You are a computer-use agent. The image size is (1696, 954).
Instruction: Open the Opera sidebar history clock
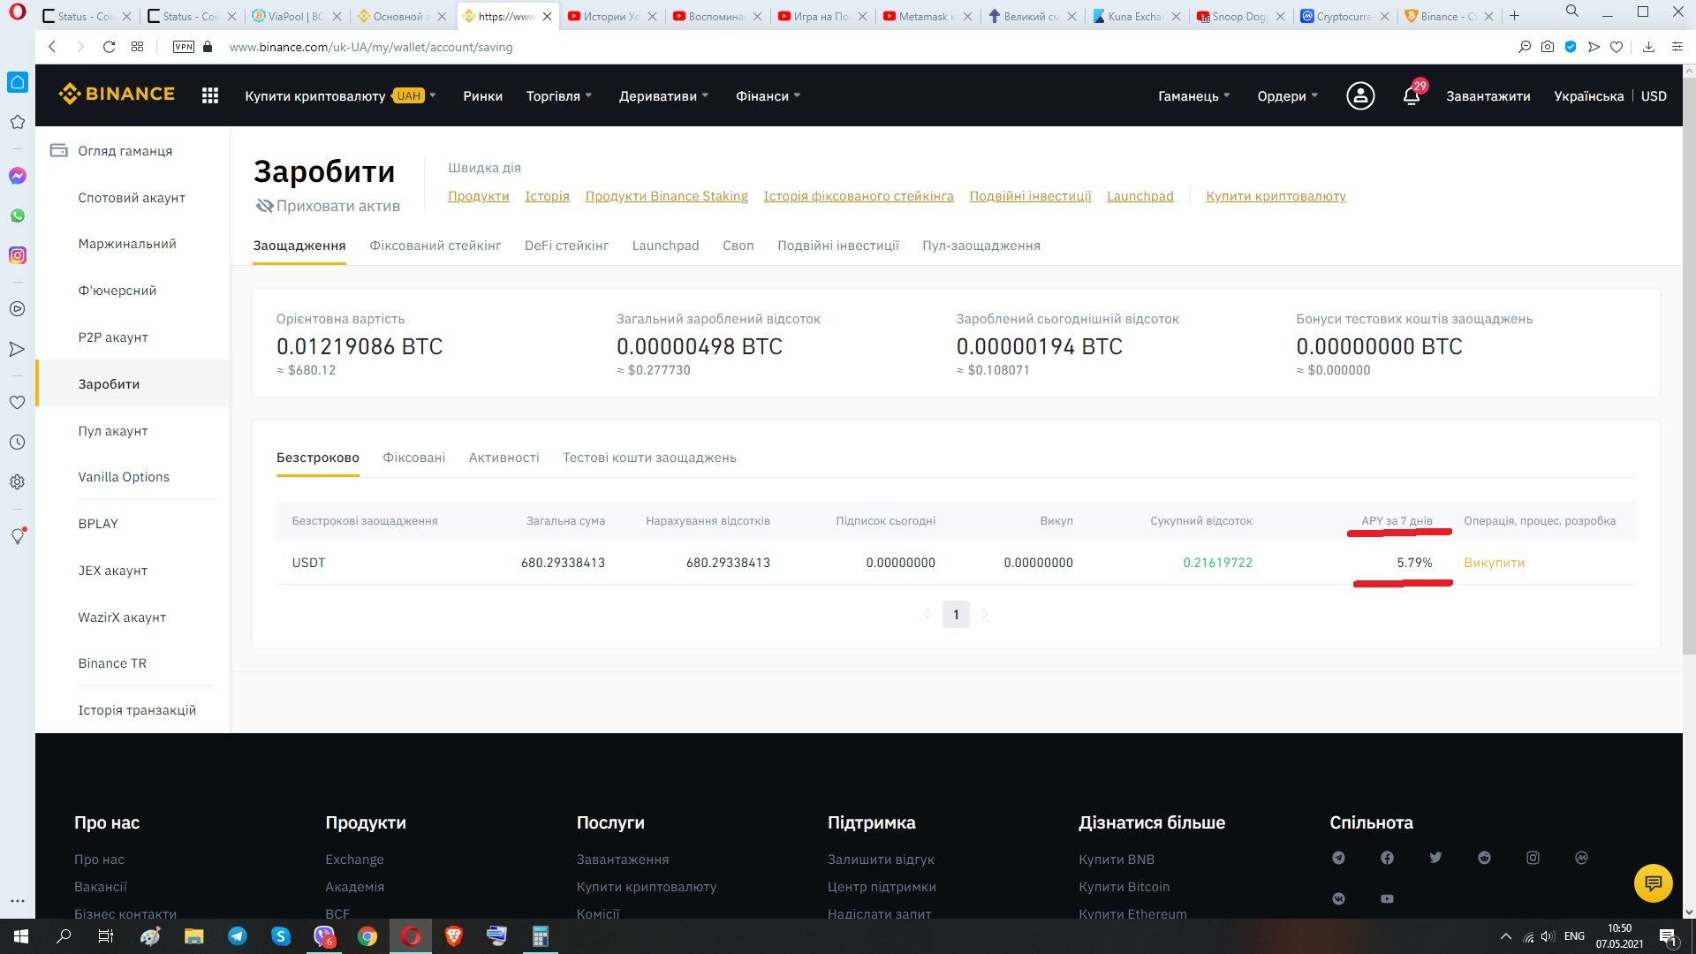[x=17, y=442]
